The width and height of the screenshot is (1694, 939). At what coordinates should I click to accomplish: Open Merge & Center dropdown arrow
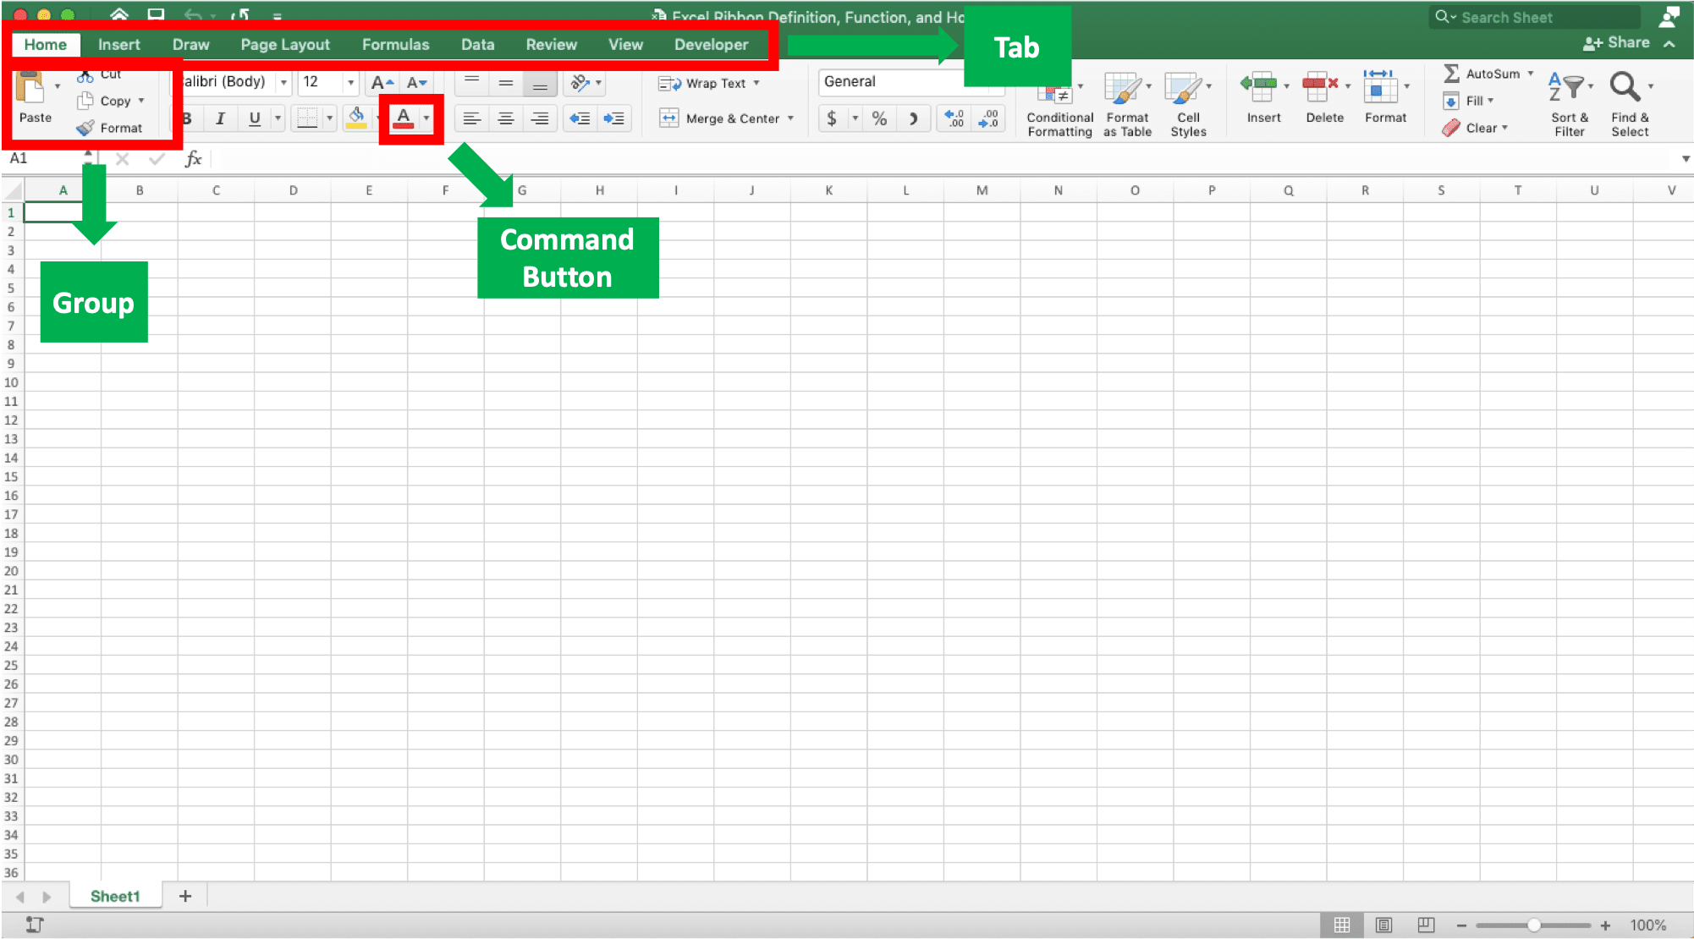790,118
